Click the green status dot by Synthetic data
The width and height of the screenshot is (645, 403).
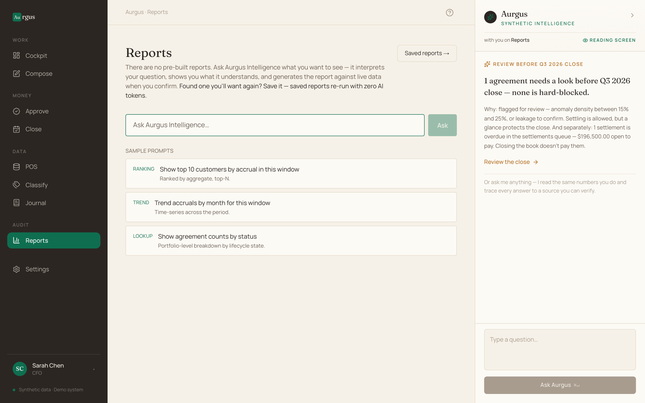point(14,390)
